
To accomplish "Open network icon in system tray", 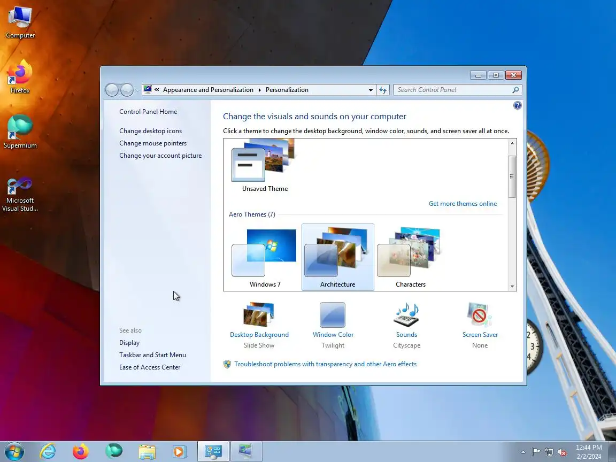I will pyautogui.click(x=549, y=452).
